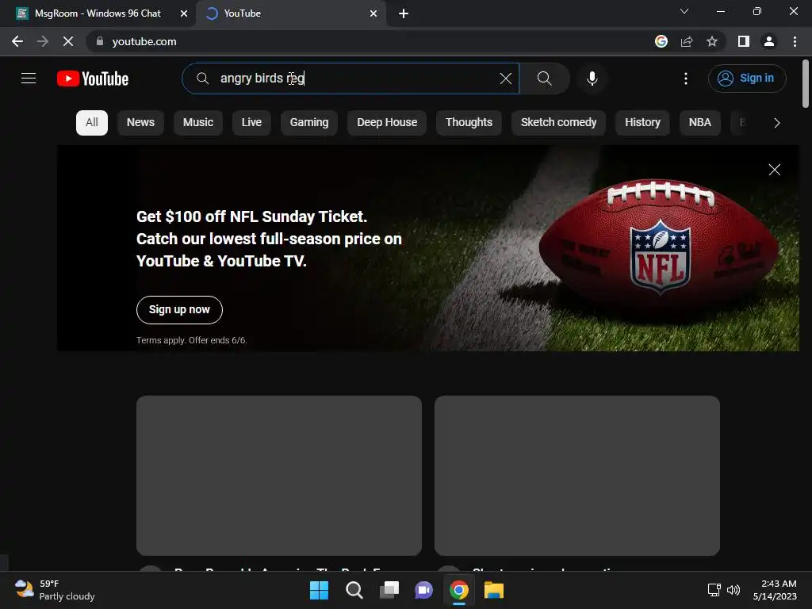812x609 pixels.
Task: Click the youtube.com address bar
Action: [x=368, y=41]
